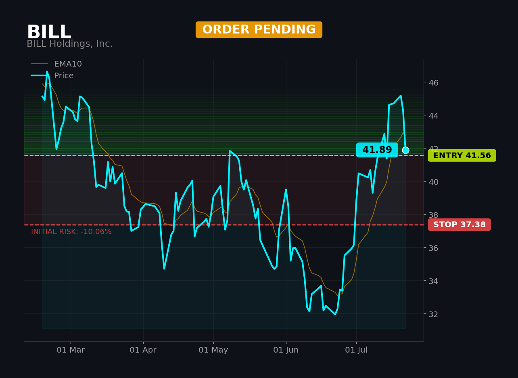Click the latest price dot marker
518x378 pixels.
coord(405,150)
